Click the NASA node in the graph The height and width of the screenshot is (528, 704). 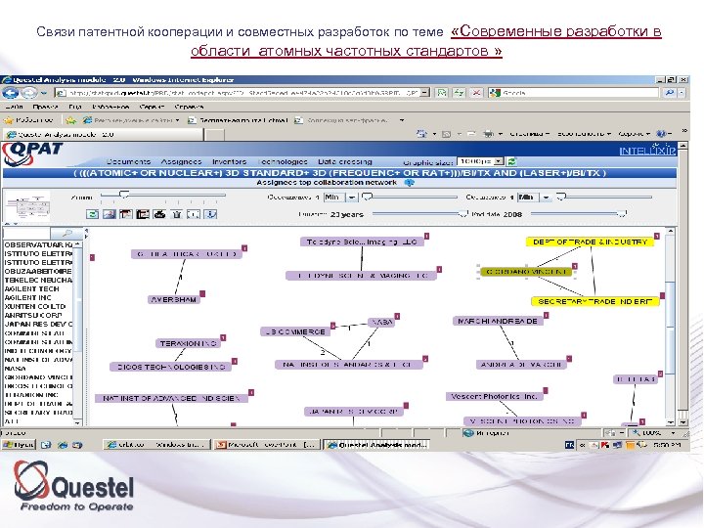(x=382, y=322)
